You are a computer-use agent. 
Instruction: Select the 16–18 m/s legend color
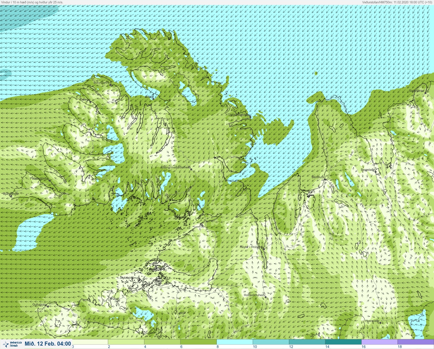point(379,342)
